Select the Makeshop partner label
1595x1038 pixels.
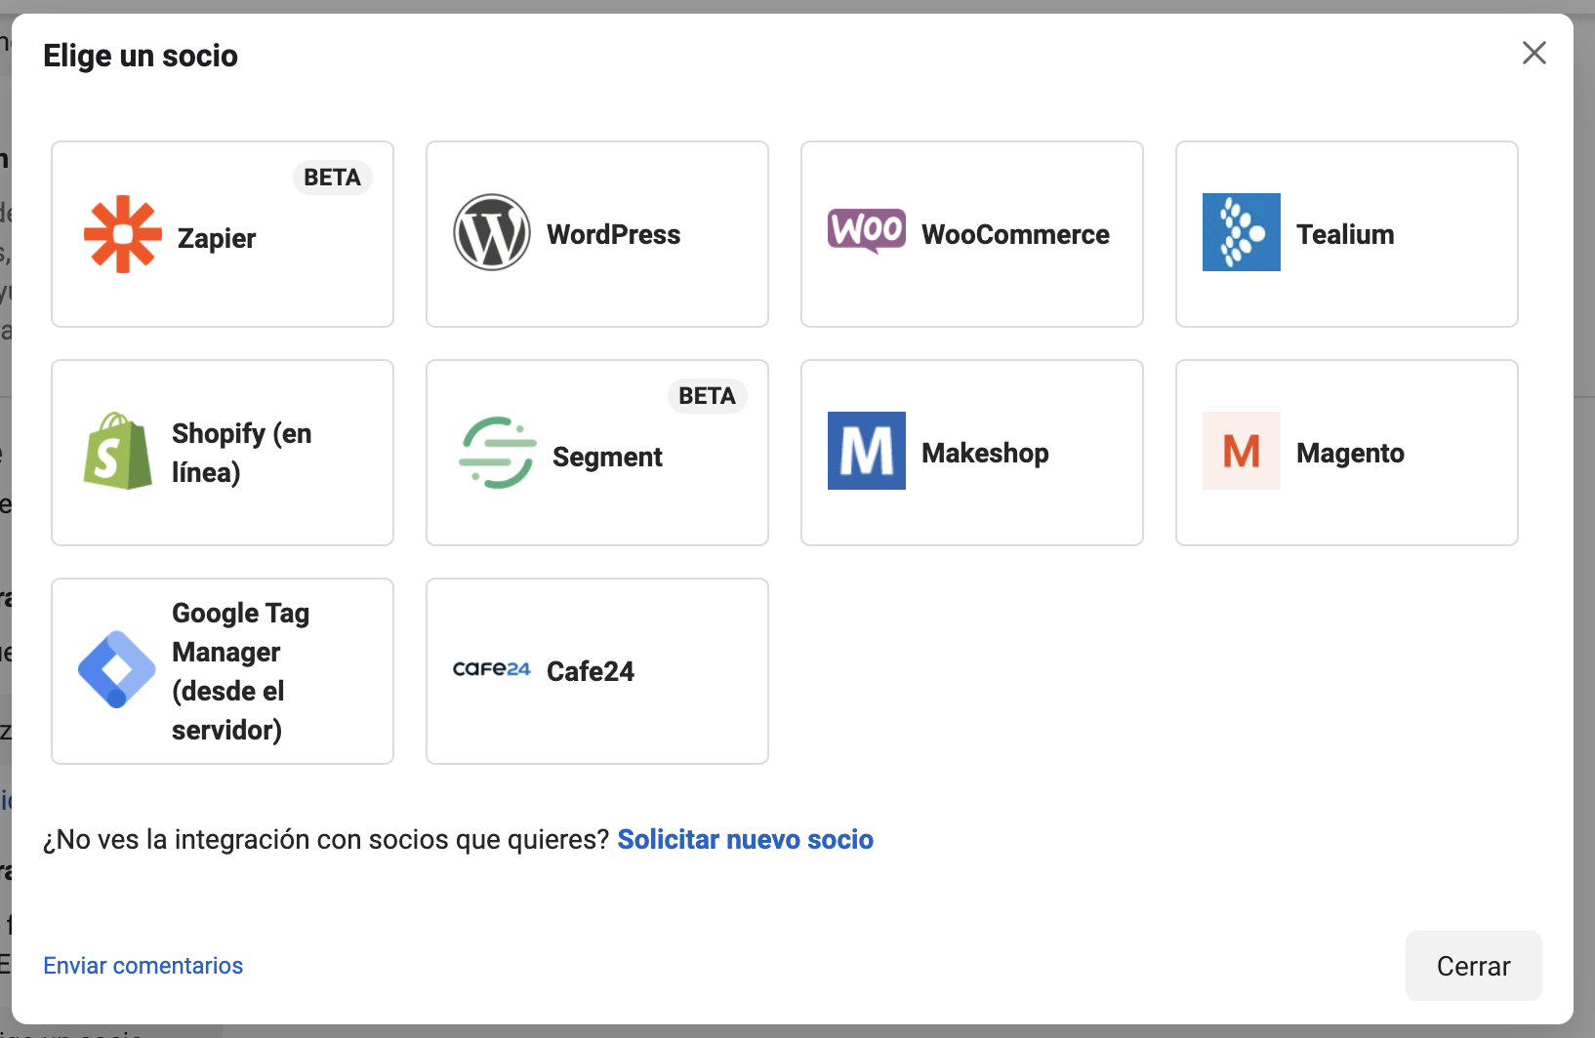tap(985, 453)
